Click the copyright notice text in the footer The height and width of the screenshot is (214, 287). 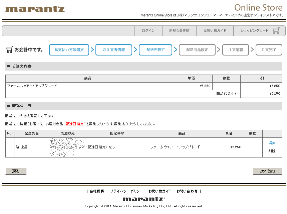[x=144, y=206]
